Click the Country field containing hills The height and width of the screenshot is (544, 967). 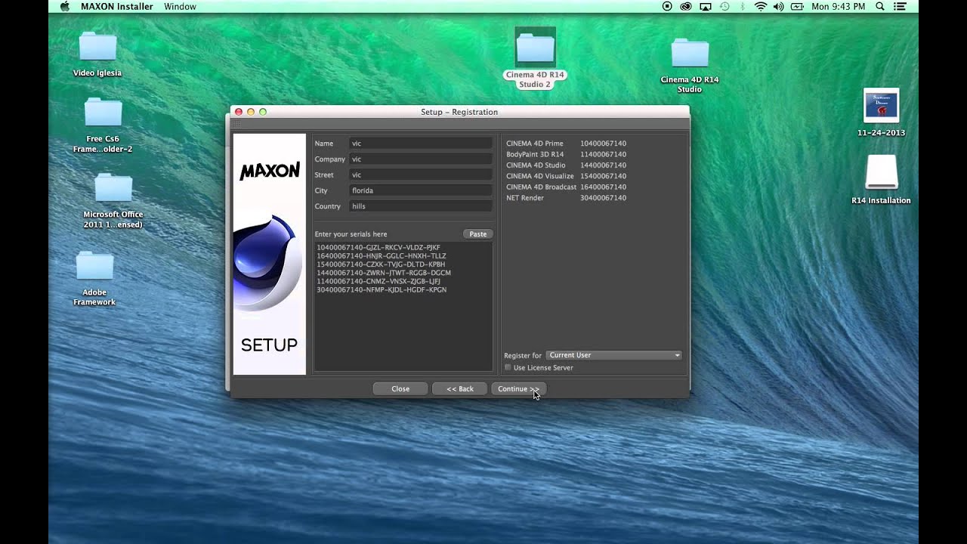tap(421, 206)
